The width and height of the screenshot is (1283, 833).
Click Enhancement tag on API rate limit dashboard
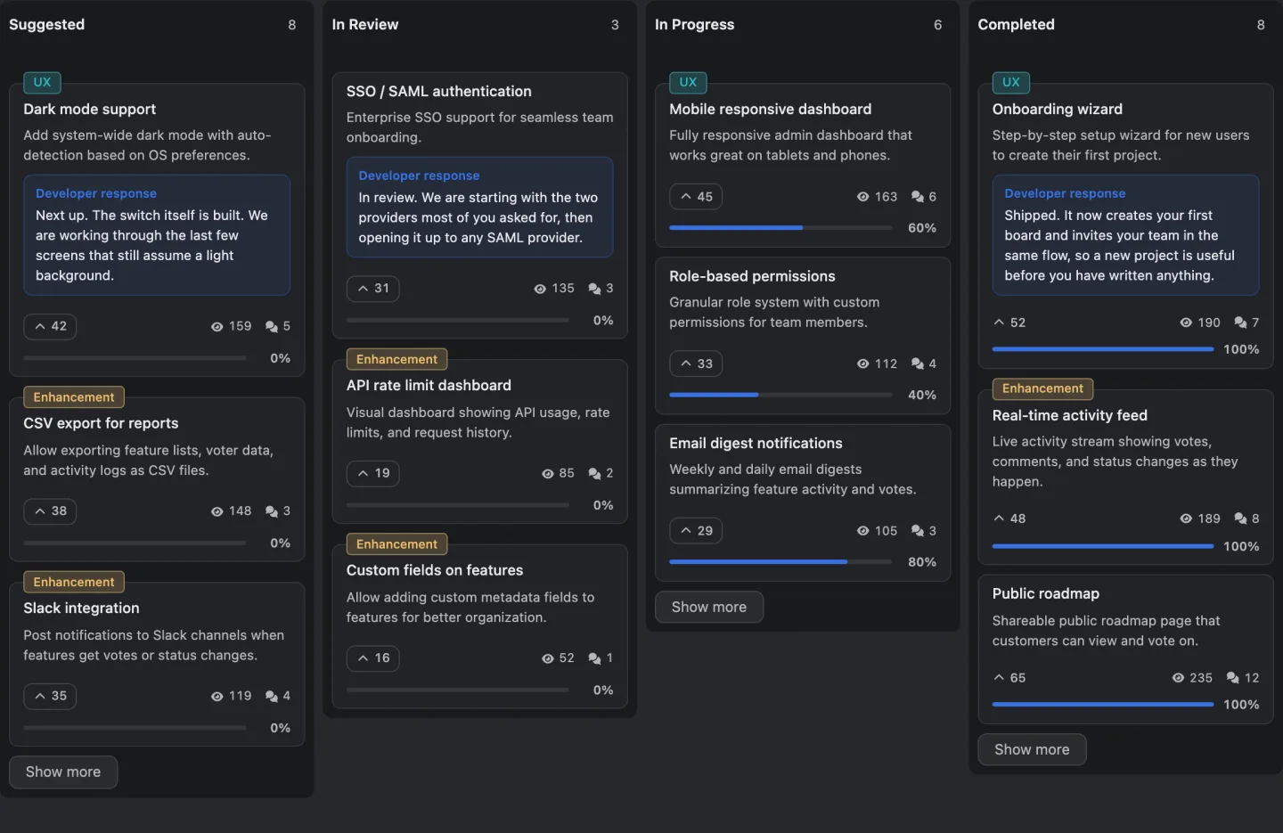tap(396, 359)
